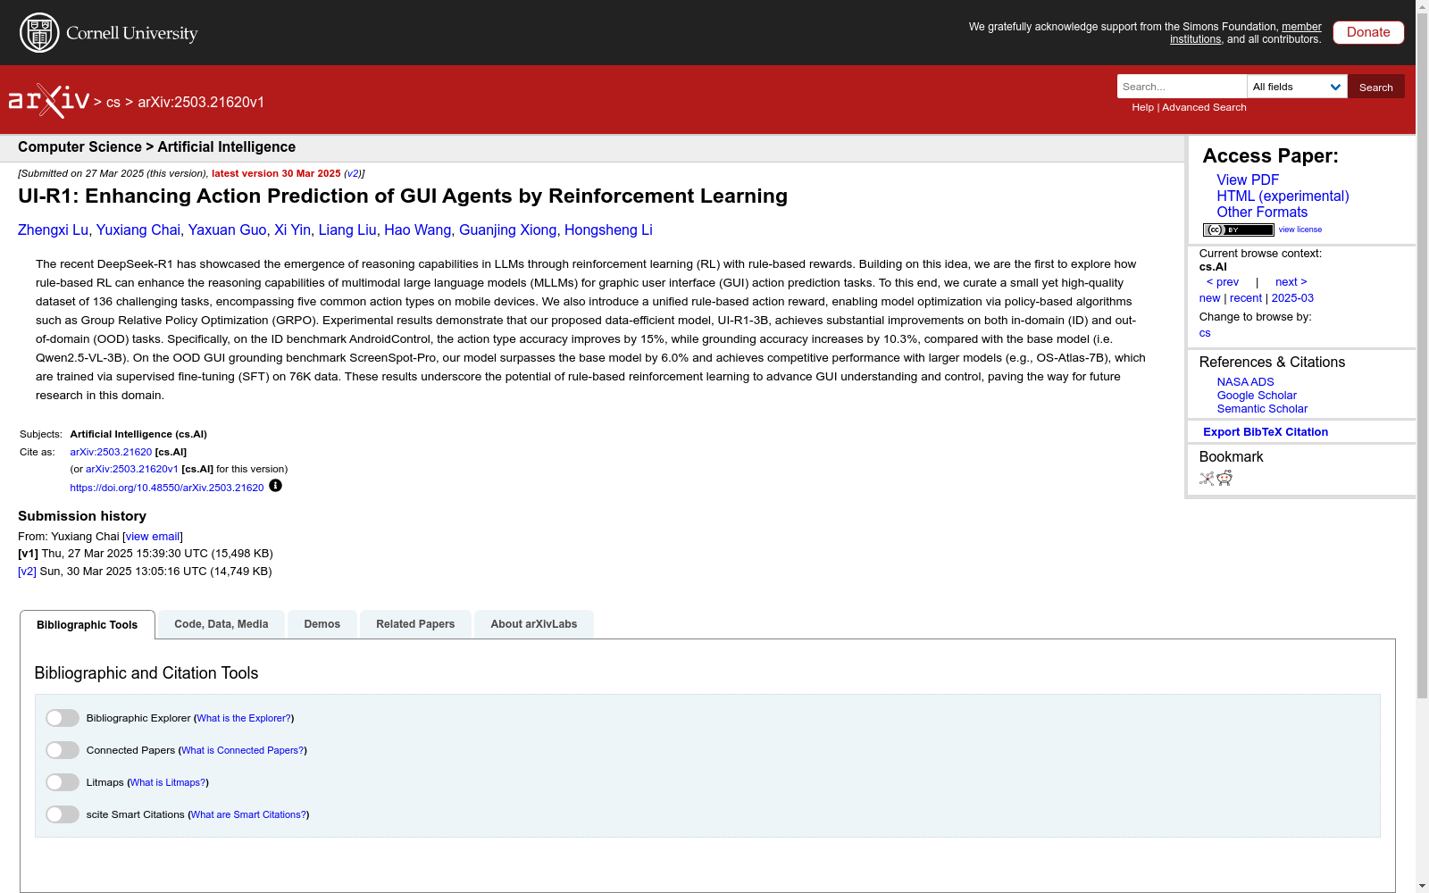1429x893 pixels.
Task: Click What is Litmaps? link
Action: click(x=168, y=782)
